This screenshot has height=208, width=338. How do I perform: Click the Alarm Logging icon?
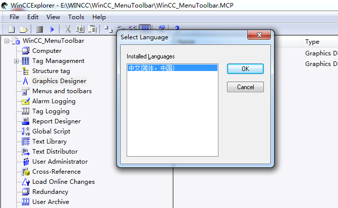point(25,101)
